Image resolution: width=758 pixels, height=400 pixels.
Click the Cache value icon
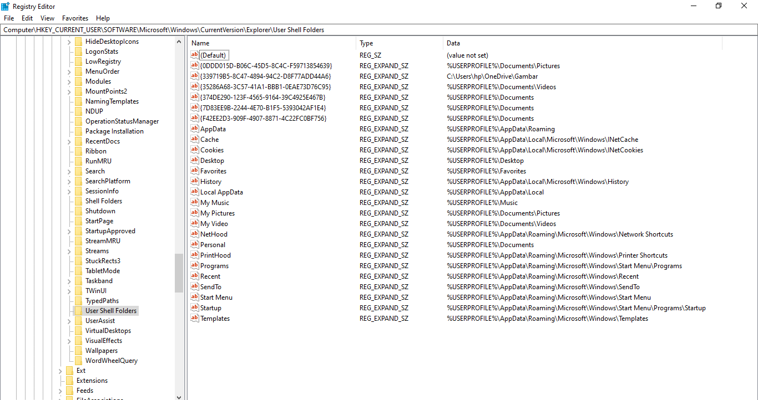(195, 139)
